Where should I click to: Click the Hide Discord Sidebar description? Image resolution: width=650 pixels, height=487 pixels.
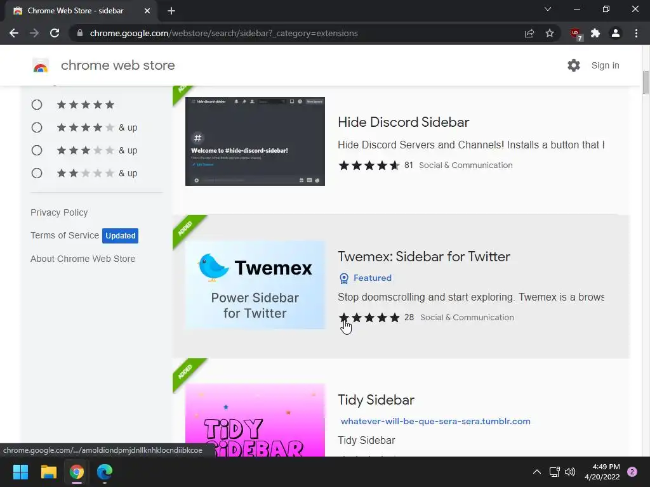[x=471, y=145]
